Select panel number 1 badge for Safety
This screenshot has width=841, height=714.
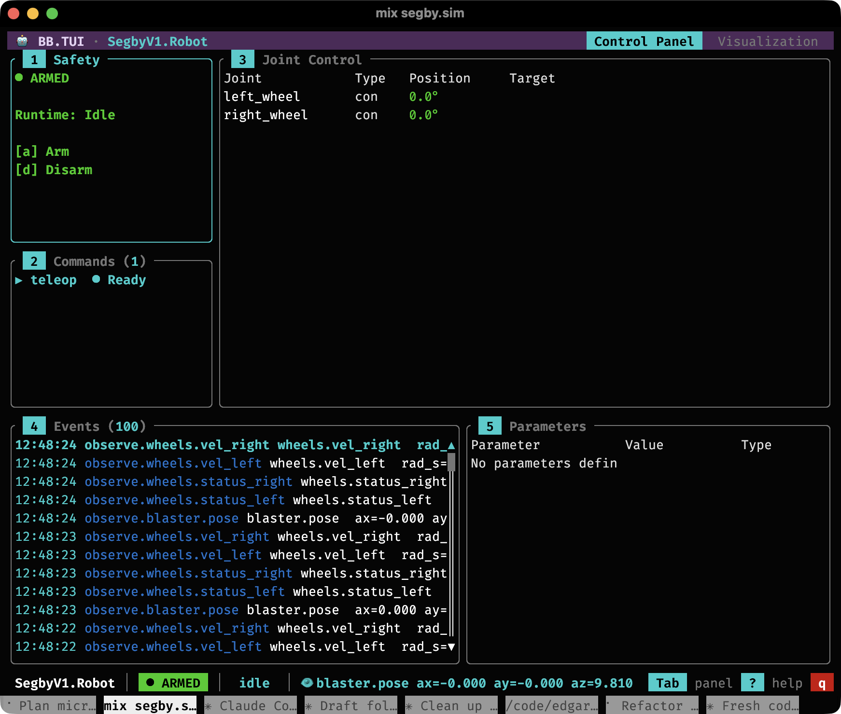click(34, 60)
